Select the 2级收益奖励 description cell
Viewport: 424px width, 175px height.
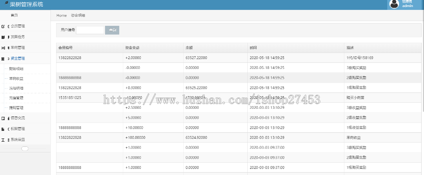click(357, 118)
